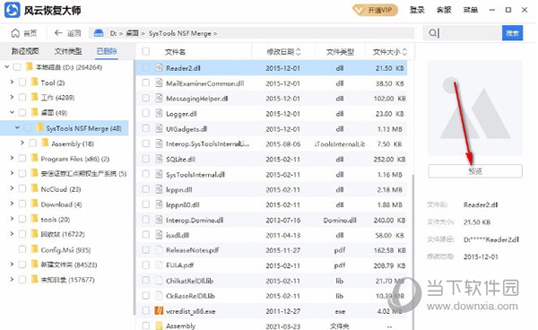This screenshot has height=330, width=538.
Task: Click the file icon of Logger.dll
Action: click(159, 113)
